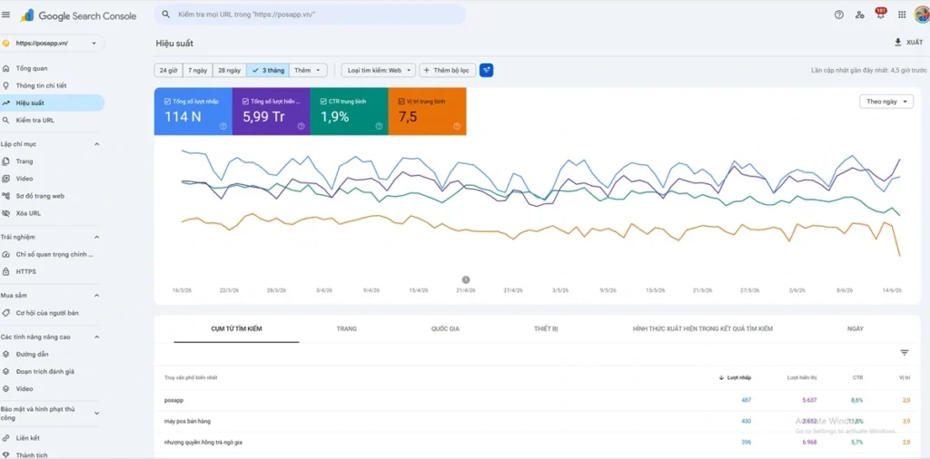The height and width of the screenshot is (459, 930).
Task: Expand Bảo mật và hình phạt thủ công
Action: click(96, 414)
